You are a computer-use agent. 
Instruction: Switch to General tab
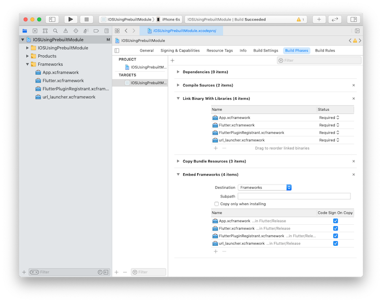(x=147, y=51)
